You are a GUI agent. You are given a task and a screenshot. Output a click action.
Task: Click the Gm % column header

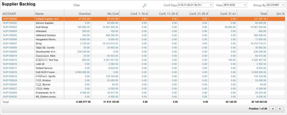click(x=276, y=13)
